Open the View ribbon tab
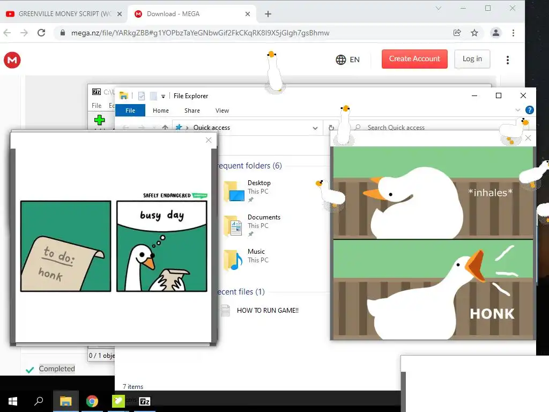549x412 pixels. coord(222,111)
